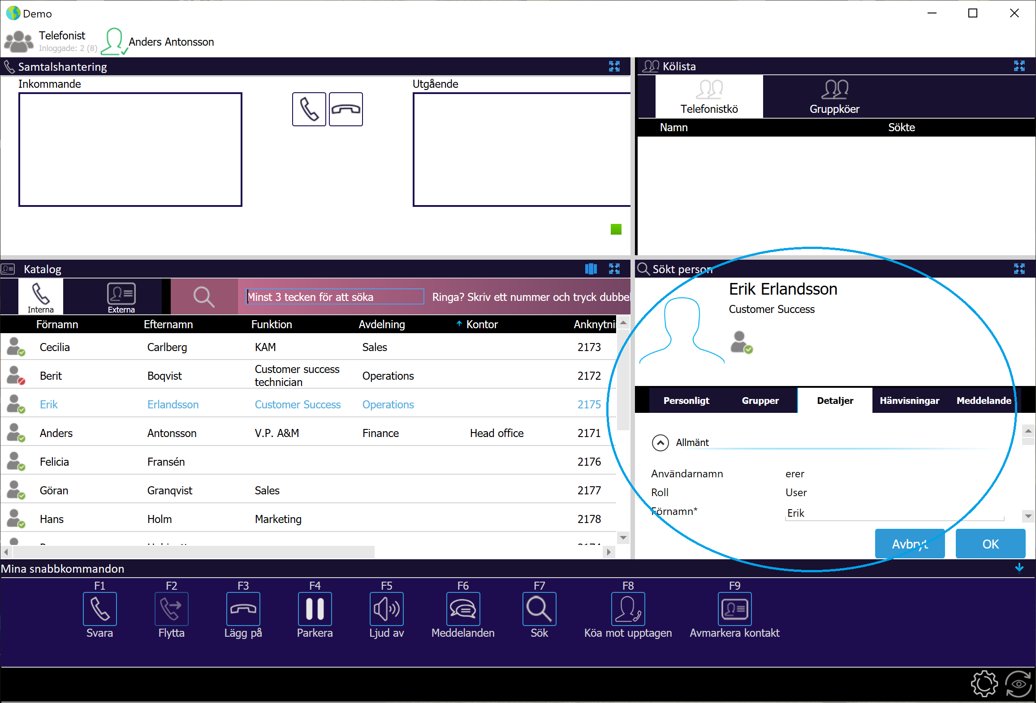Sort the catalog by Kontor column
1036x703 pixels.
[x=482, y=324]
